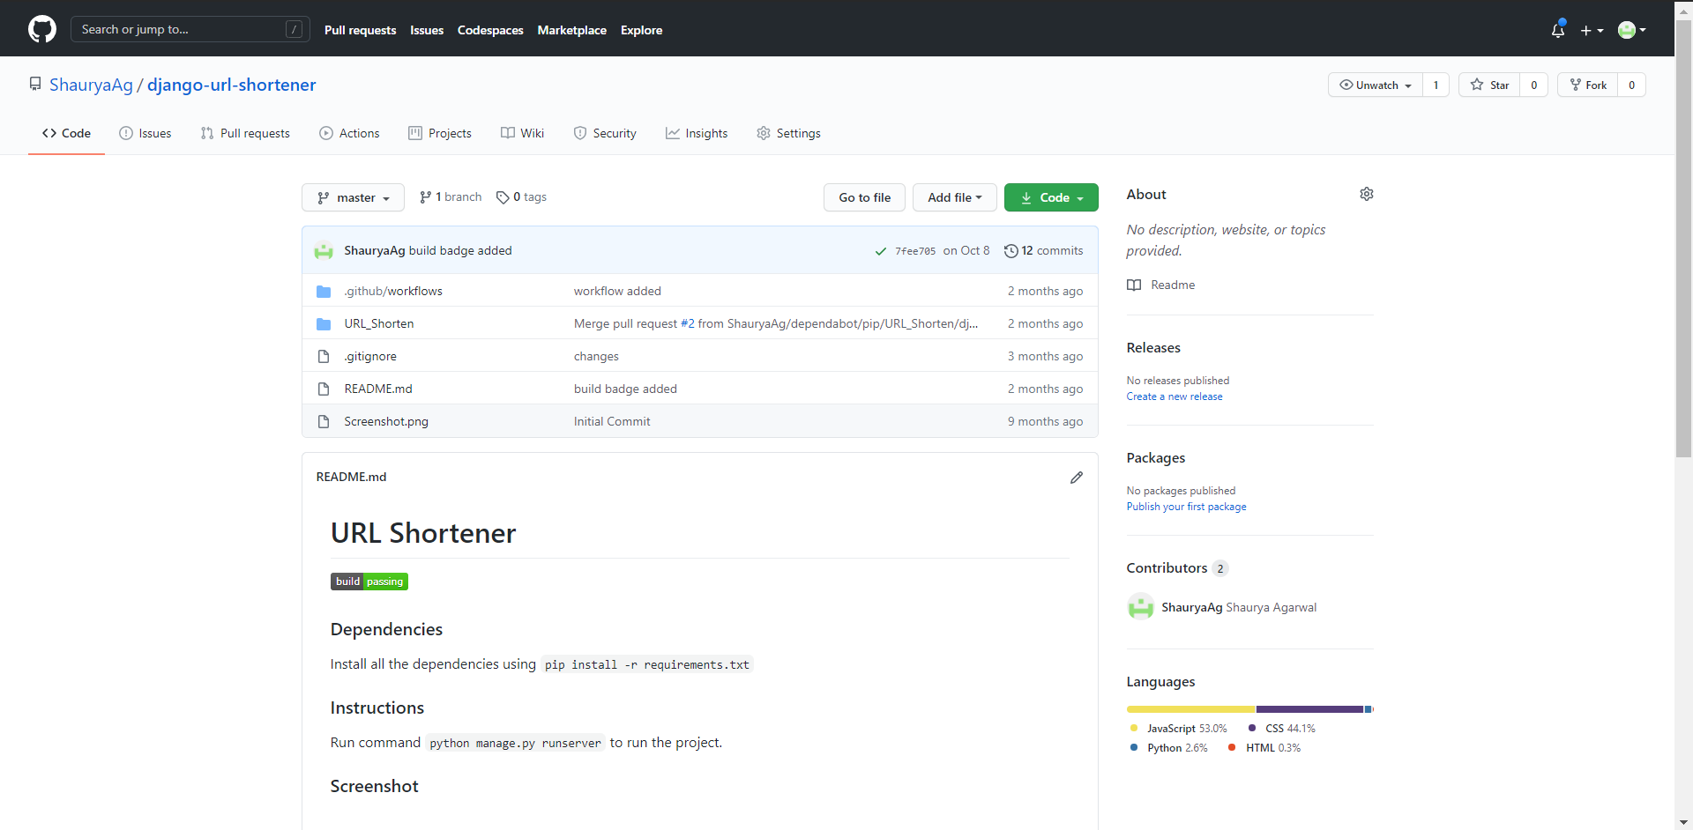Focus the Search or jump to field

pyautogui.click(x=190, y=29)
